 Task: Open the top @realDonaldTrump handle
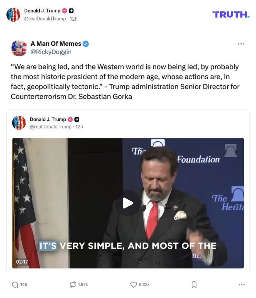[x=45, y=19]
